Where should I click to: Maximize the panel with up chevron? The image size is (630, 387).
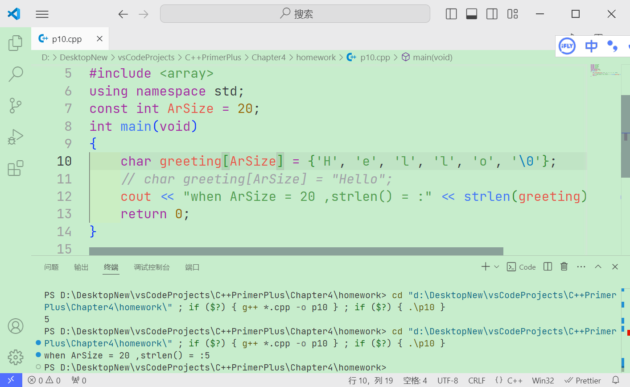click(x=598, y=266)
